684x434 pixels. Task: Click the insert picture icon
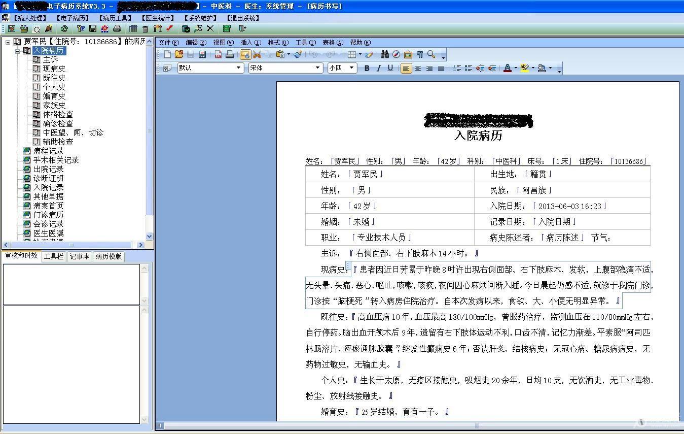(408, 54)
